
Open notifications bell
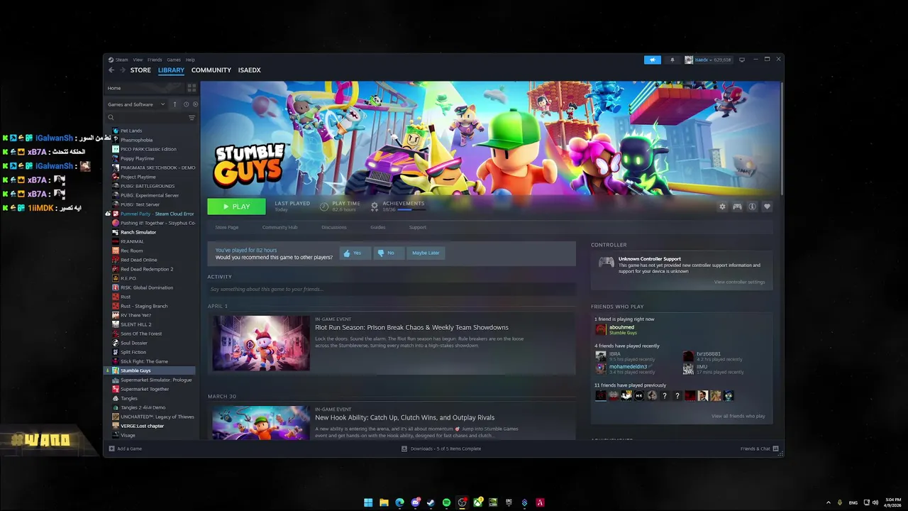[672, 60]
